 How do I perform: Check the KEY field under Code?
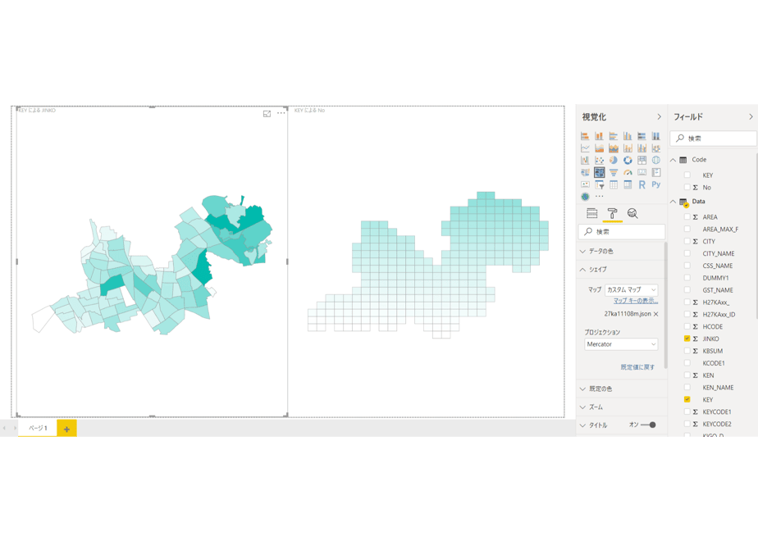tap(687, 175)
